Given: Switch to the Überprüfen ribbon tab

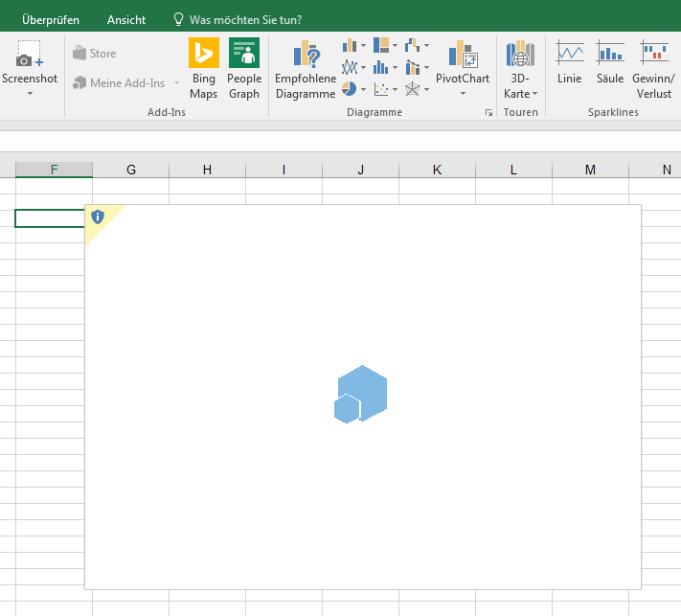Looking at the screenshot, I should coord(51,19).
